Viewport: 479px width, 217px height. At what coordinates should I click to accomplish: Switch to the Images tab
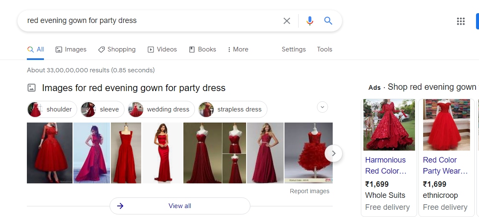[71, 49]
